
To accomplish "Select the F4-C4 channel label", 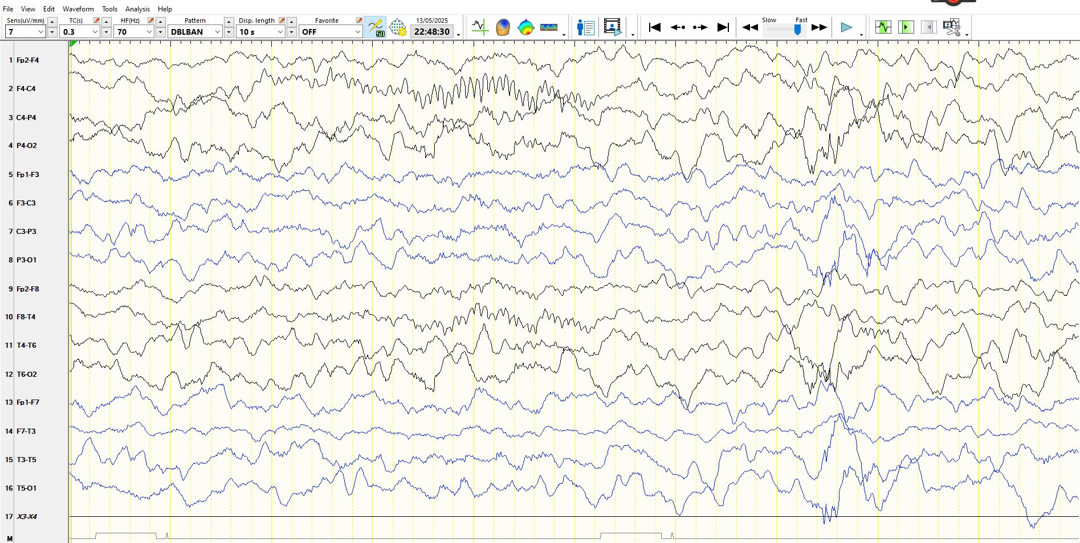I will point(26,89).
